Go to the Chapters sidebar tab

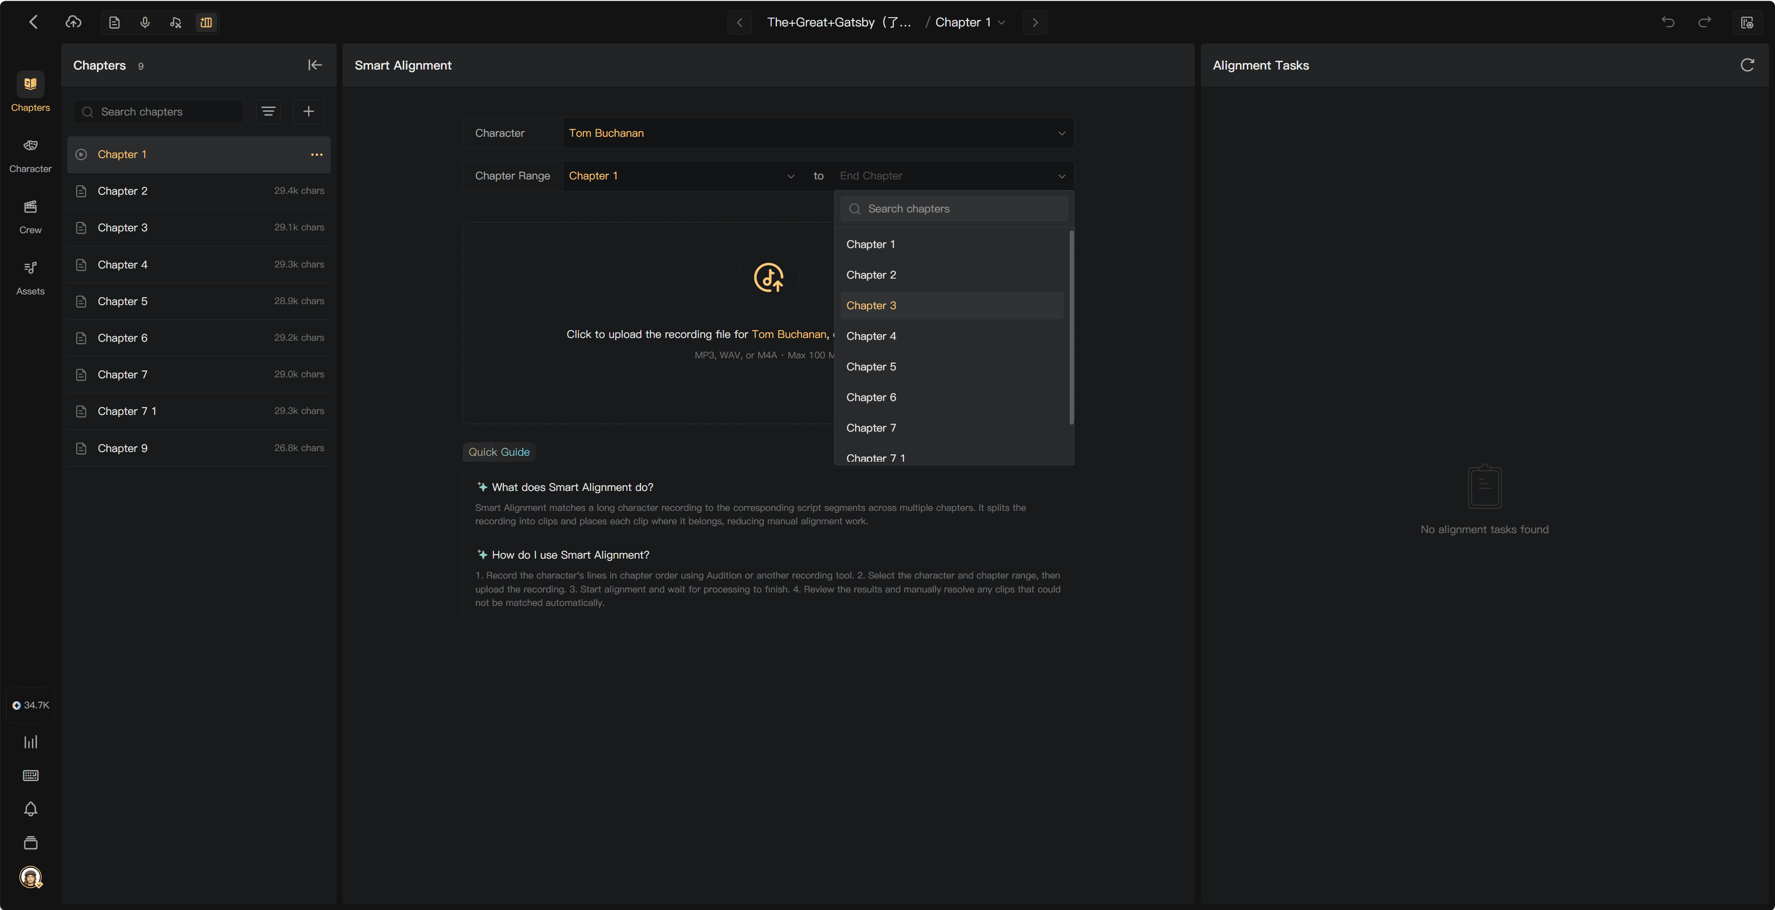point(30,92)
